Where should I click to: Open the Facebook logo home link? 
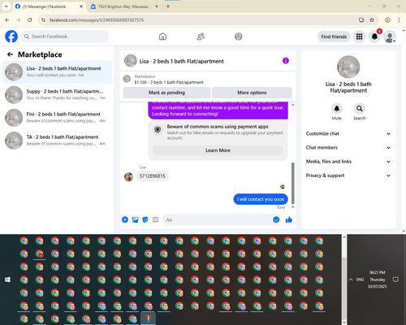click(11, 37)
